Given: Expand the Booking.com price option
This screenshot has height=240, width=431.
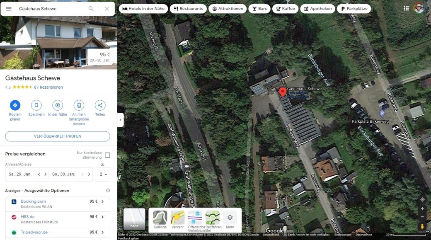Looking at the screenshot, I should point(102,202).
